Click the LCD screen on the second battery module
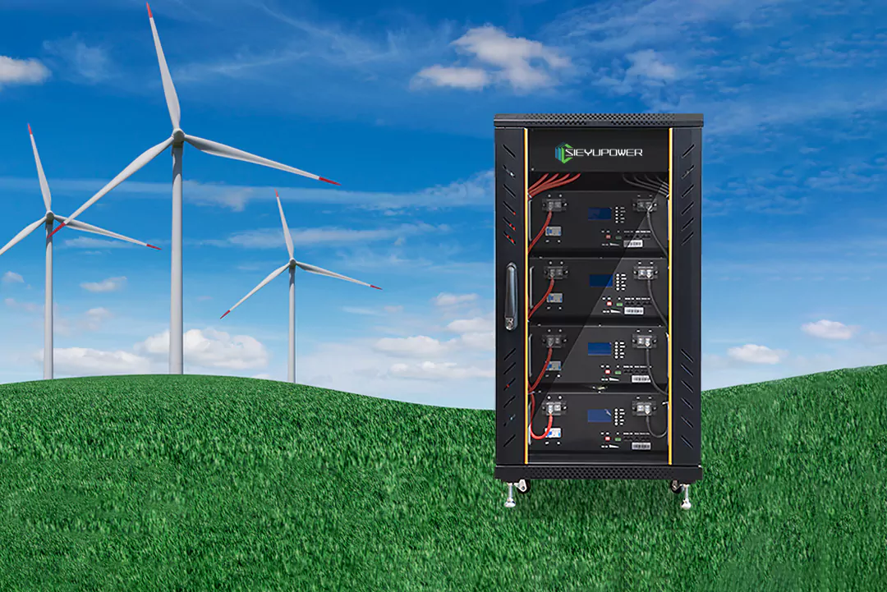This screenshot has width=887, height=592. point(600,279)
